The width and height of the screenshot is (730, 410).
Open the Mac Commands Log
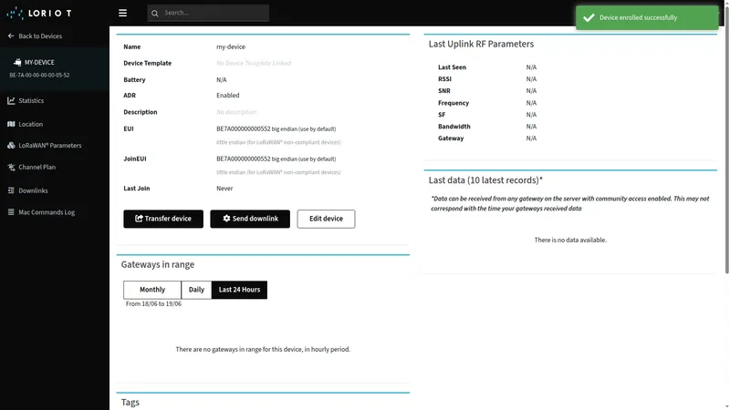pyautogui.click(x=47, y=212)
